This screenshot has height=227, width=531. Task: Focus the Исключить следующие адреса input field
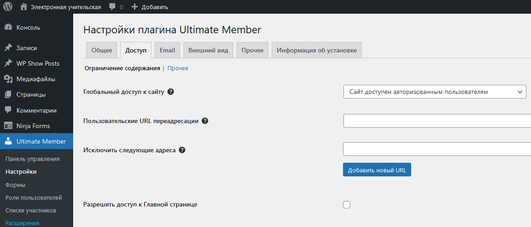pos(437,149)
